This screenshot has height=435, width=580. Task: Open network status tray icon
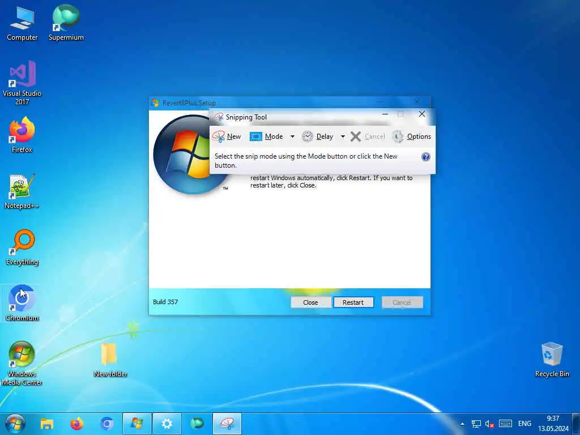[476, 424]
